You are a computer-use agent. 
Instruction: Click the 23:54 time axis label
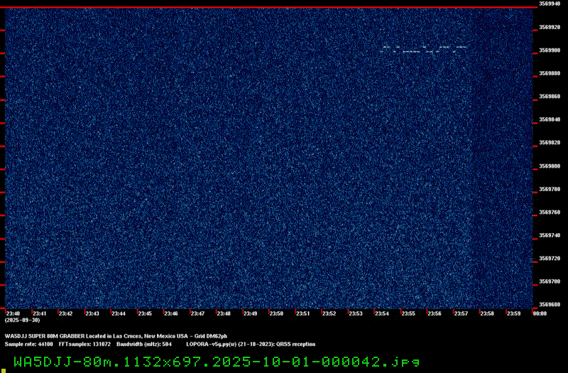[382, 313]
